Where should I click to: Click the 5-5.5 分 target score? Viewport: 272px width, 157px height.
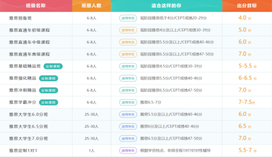(247, 66)
